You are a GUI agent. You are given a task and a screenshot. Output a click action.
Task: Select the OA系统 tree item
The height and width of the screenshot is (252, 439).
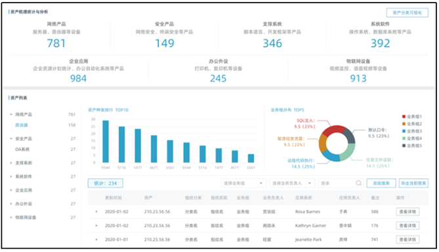click(22, 149)
